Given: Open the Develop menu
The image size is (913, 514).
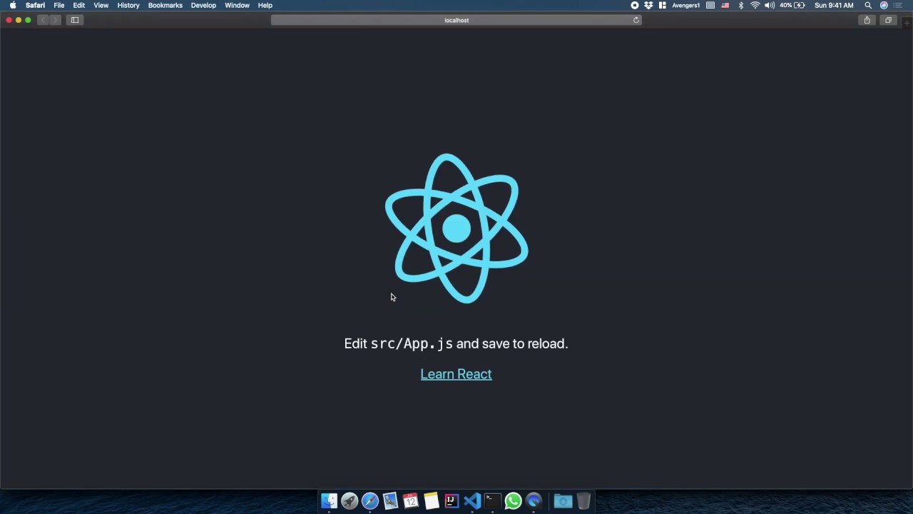Looking at the screenshot, I should click(203, 5).
